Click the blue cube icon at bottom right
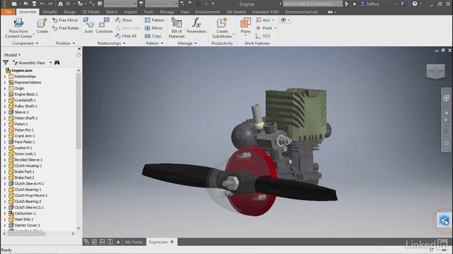 [x=444, y=220]
